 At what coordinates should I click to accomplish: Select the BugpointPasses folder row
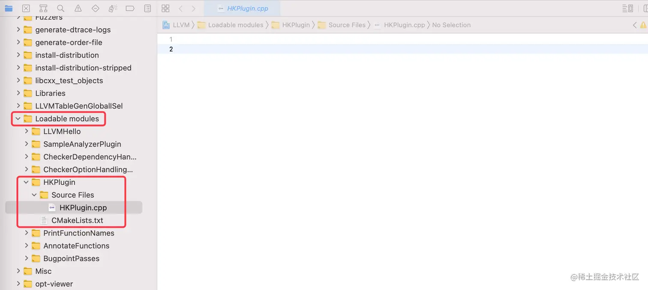pyautogui.click(x=74, y=258)
